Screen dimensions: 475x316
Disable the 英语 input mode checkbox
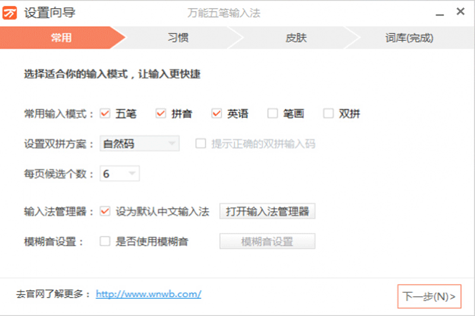tap(216, 114)
